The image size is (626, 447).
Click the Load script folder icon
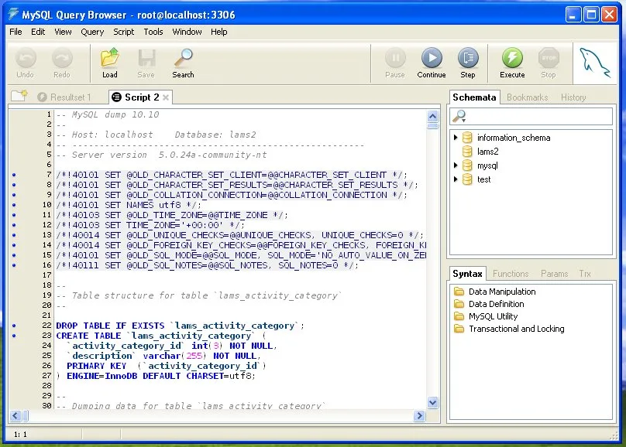(110, 58)
